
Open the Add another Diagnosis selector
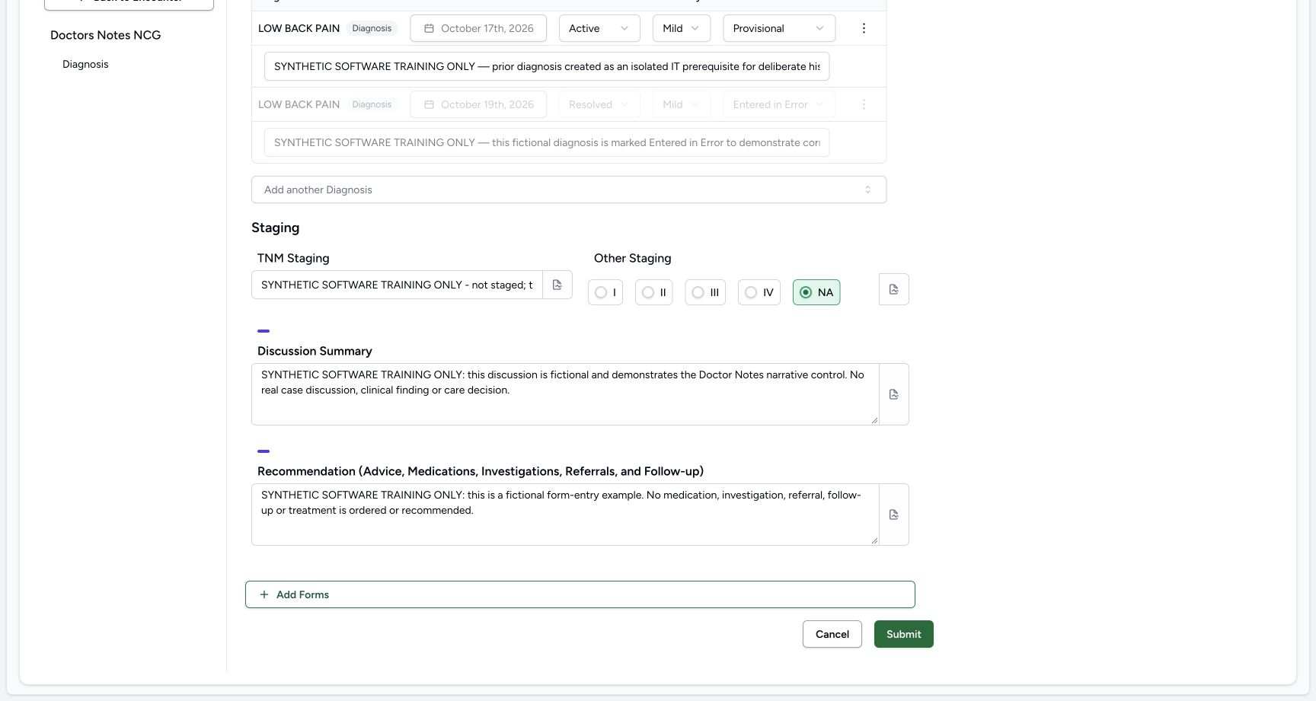(x=569, y=190)
